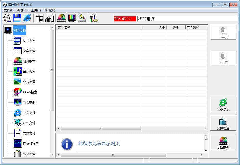Image resolution: width=240 pixels, height=165 pixels.
Task: Sort by the 文件名称 column header
Action: [x=99, y=27]
